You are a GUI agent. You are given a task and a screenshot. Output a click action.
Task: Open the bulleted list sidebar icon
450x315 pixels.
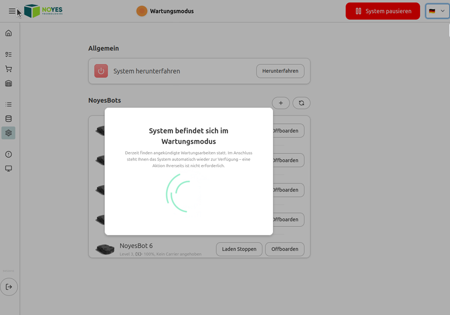9,104
